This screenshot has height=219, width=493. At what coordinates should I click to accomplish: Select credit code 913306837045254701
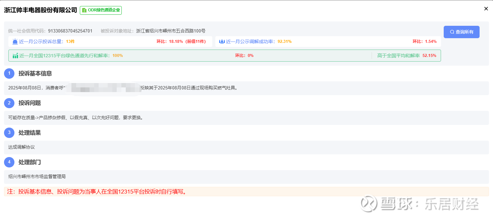[70, 31]
